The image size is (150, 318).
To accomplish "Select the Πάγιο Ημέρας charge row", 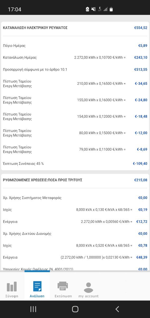I will (75, 46).
